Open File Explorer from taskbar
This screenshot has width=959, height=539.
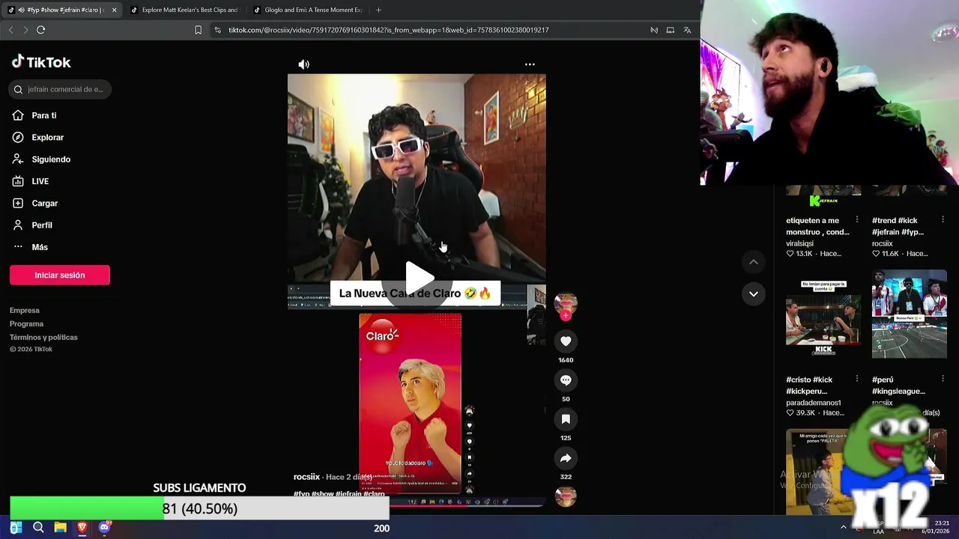[60, 528]
